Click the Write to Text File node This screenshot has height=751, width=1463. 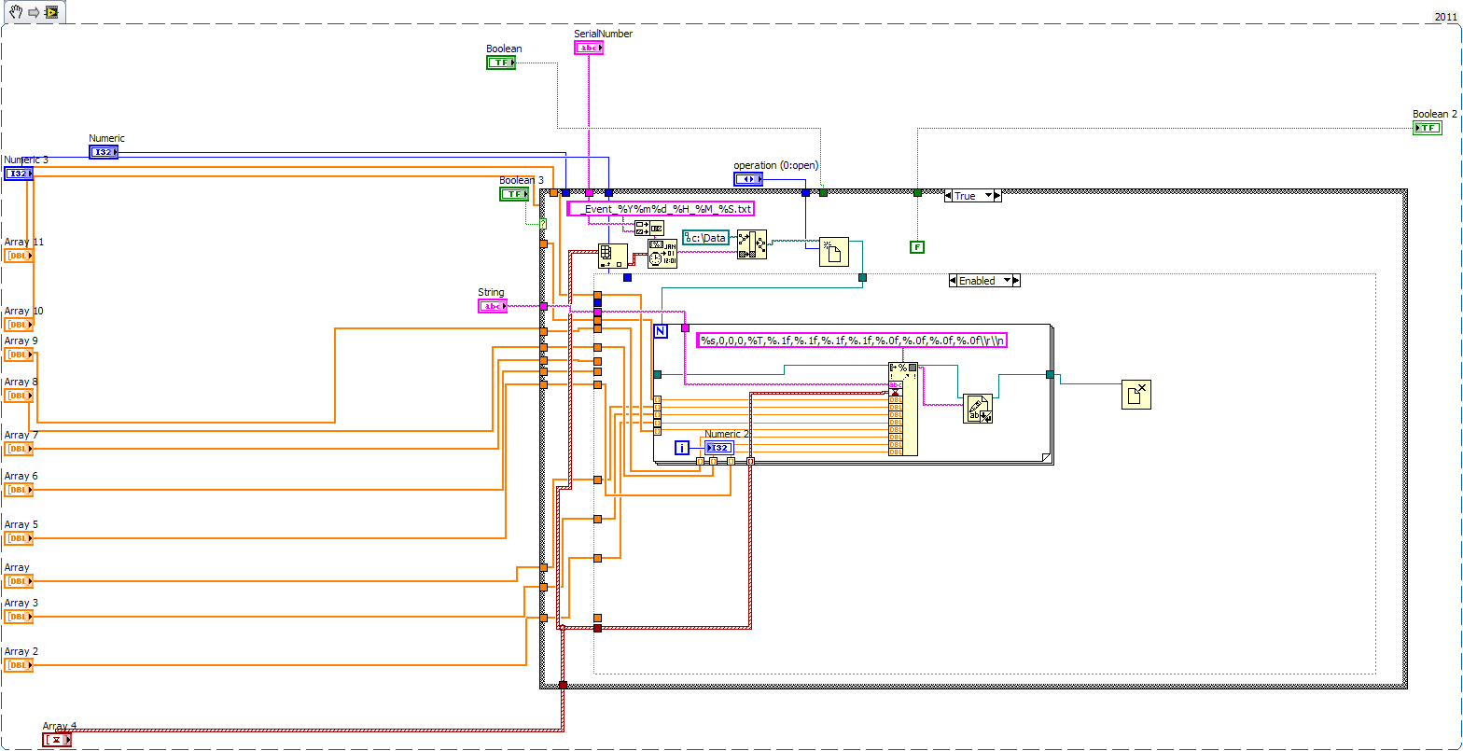coord(978,409)
